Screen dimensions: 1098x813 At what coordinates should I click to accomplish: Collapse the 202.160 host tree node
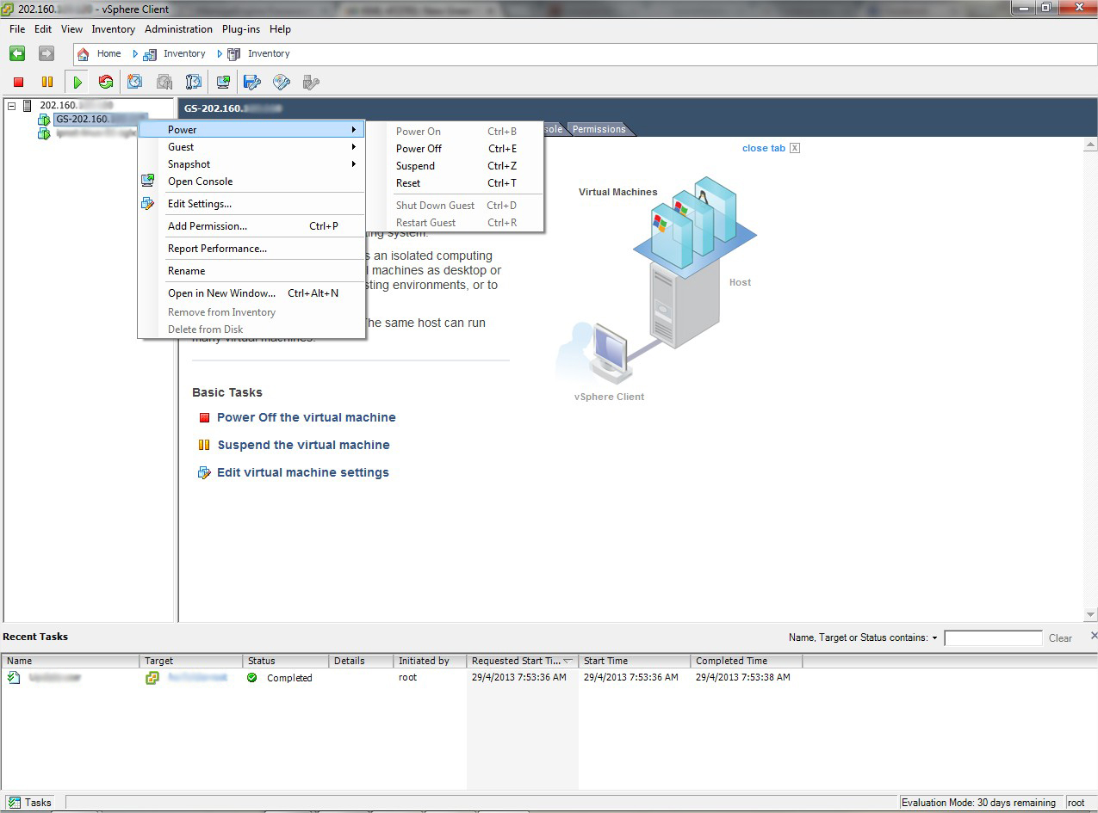click(x=12, y=105)
